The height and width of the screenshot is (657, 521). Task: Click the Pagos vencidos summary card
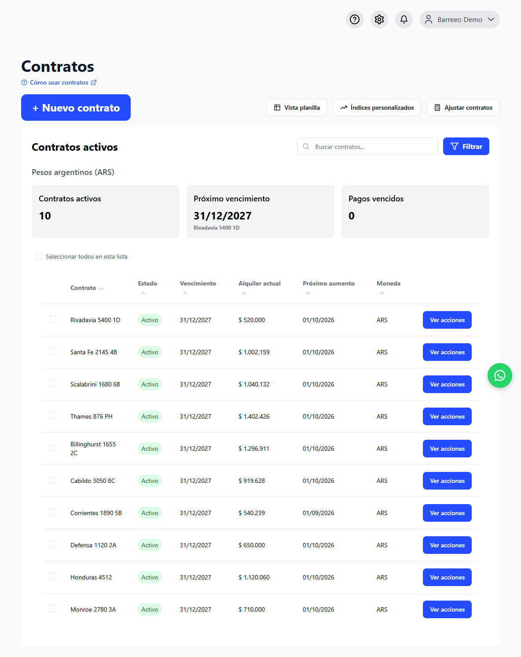pyautogui.click(x=415, y=212)
